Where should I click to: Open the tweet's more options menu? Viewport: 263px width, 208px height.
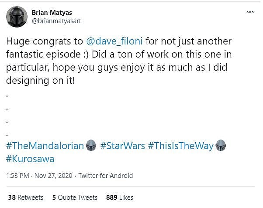[x=250, y=12]
